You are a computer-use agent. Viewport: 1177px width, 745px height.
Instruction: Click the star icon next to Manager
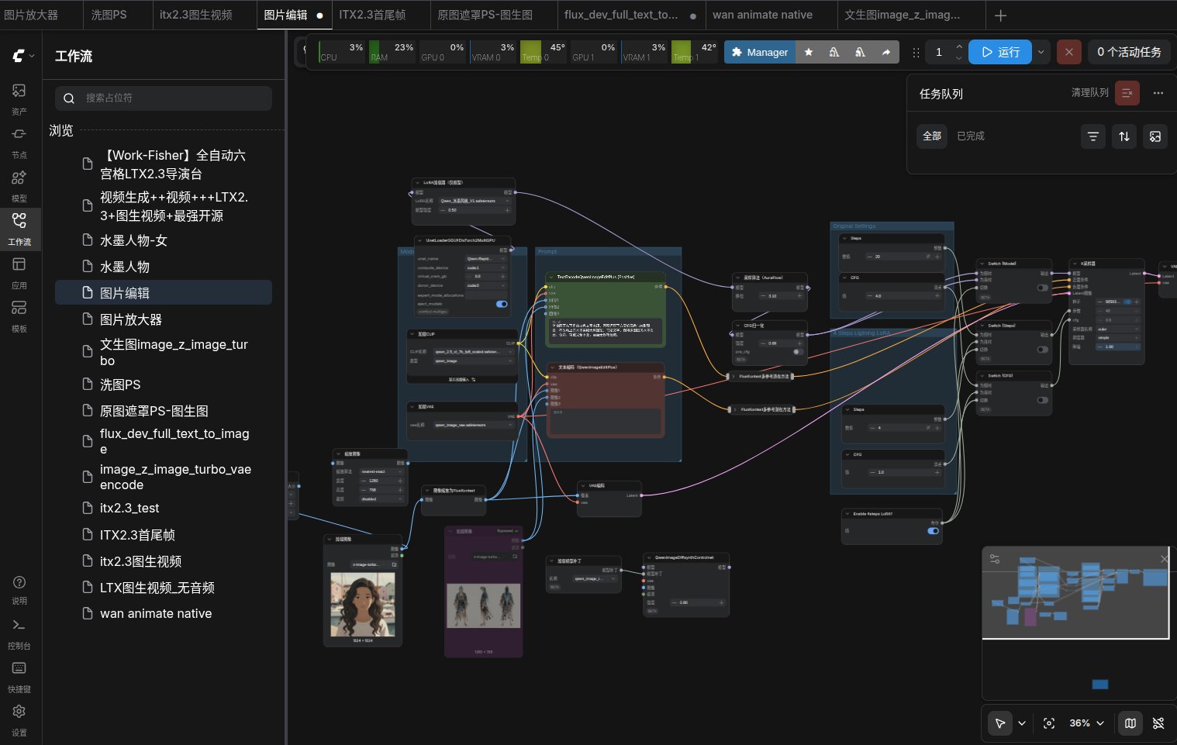pos(809,52)
